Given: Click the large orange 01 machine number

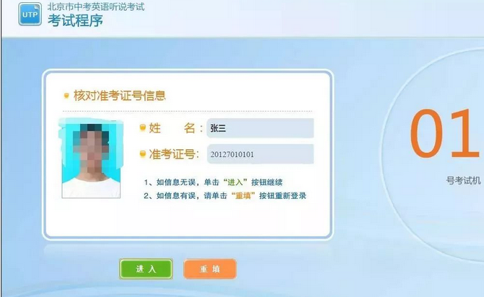Looking at the screenshot, I should (x=445, y=133).
